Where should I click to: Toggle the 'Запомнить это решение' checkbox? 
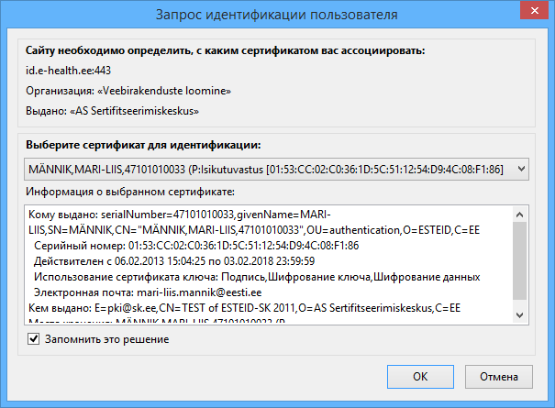[33, 339]
